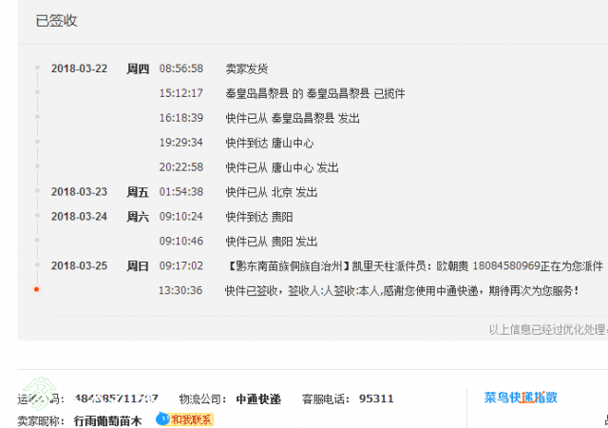Click the tracking number next to 运单号码
The image size is (608, 428).
coord(116,399)
